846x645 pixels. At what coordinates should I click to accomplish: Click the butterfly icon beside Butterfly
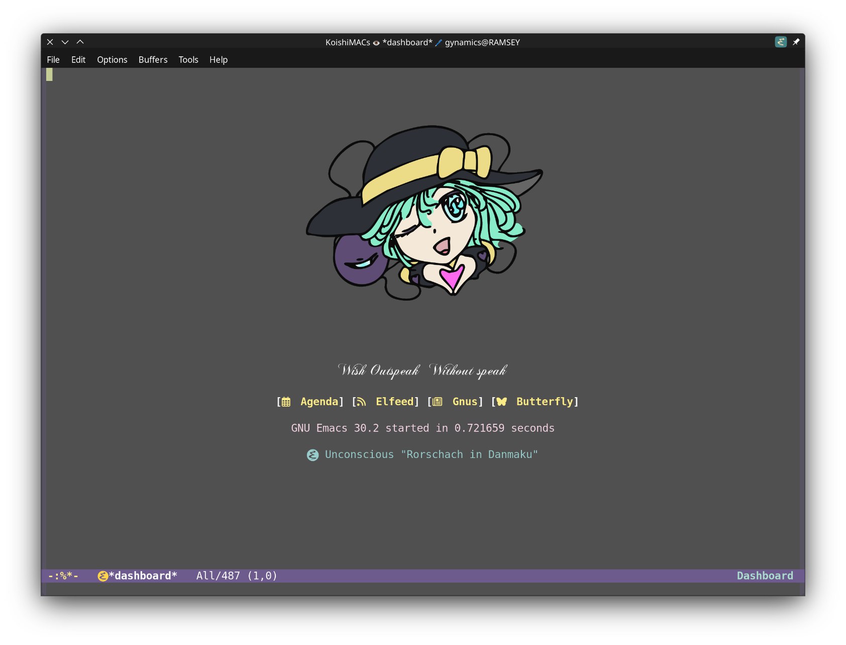point(501,402)
